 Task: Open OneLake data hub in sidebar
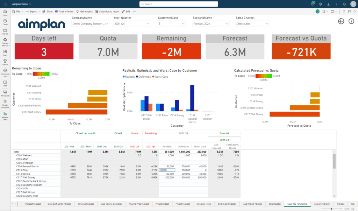coord(5,42)
